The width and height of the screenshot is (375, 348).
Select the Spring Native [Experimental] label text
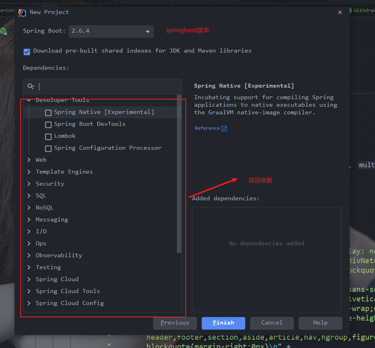click(x=104, y=112)
